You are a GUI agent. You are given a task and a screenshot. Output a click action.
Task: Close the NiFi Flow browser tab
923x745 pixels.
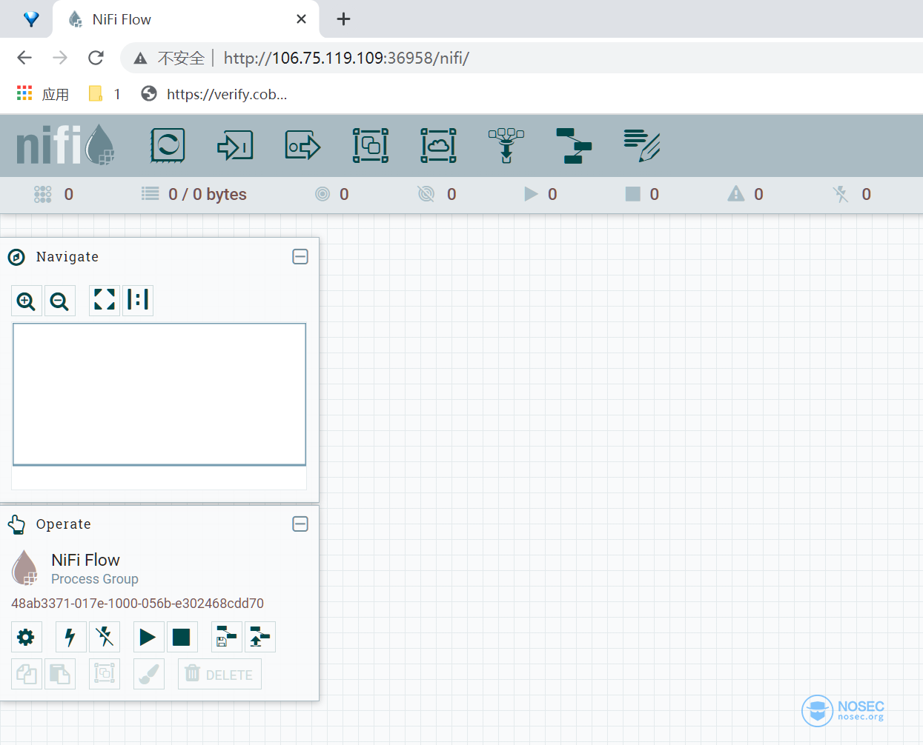(301, 19)
